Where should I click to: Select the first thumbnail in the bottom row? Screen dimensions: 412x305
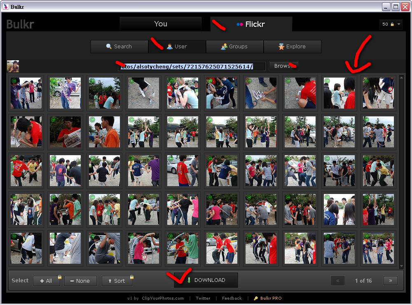point(26,248)
